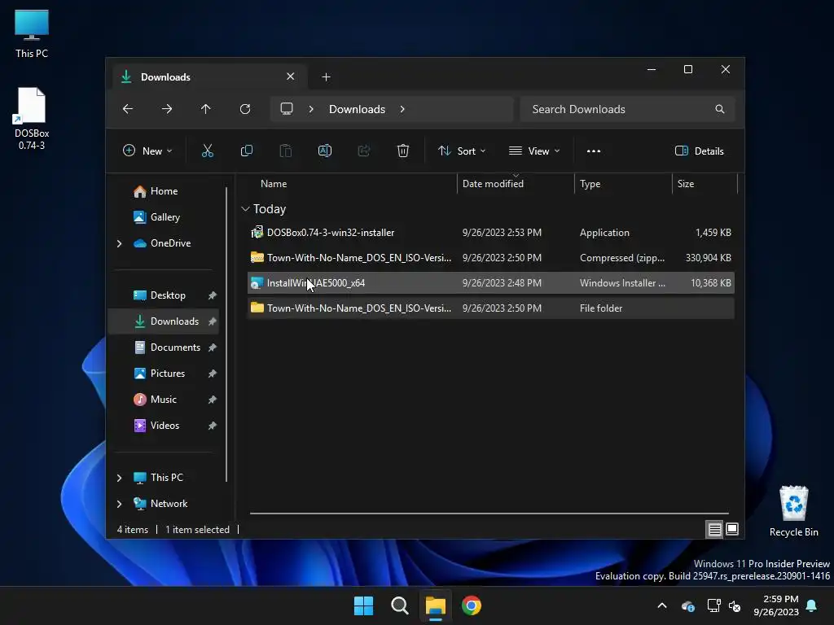
Task: Click the search magnifier icon
Action: (720, 109)
